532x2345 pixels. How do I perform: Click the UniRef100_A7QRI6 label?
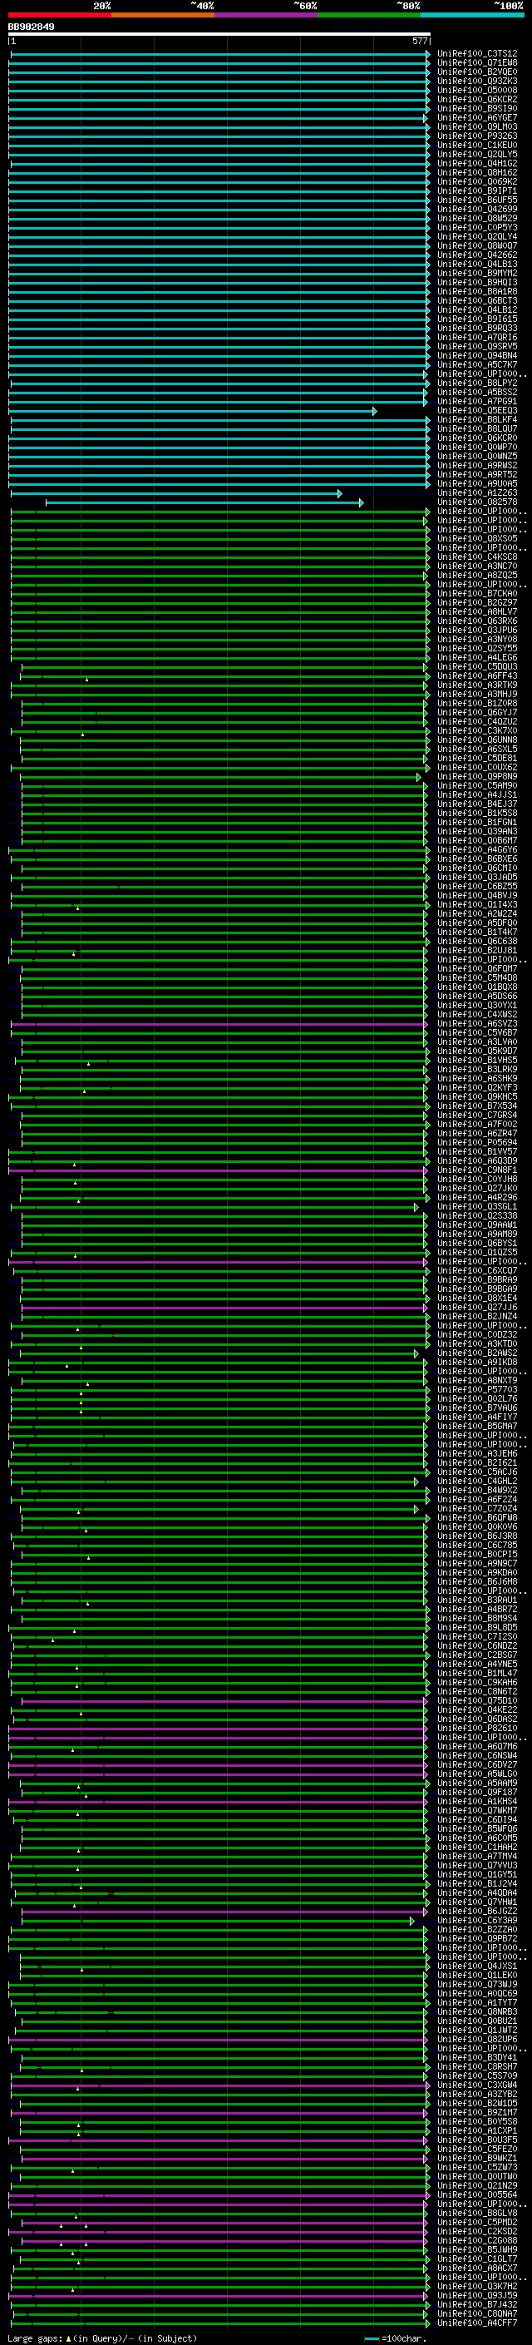click(477, 338)
